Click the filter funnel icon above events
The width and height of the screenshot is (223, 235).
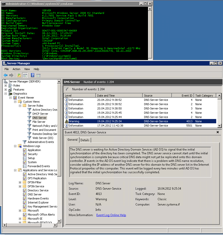coord(66,89)
